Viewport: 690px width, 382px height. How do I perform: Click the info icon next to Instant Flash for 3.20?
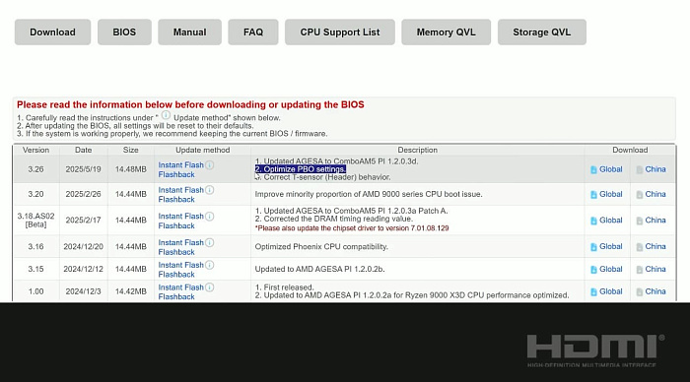pyautogui.click(x=209, y=190)
